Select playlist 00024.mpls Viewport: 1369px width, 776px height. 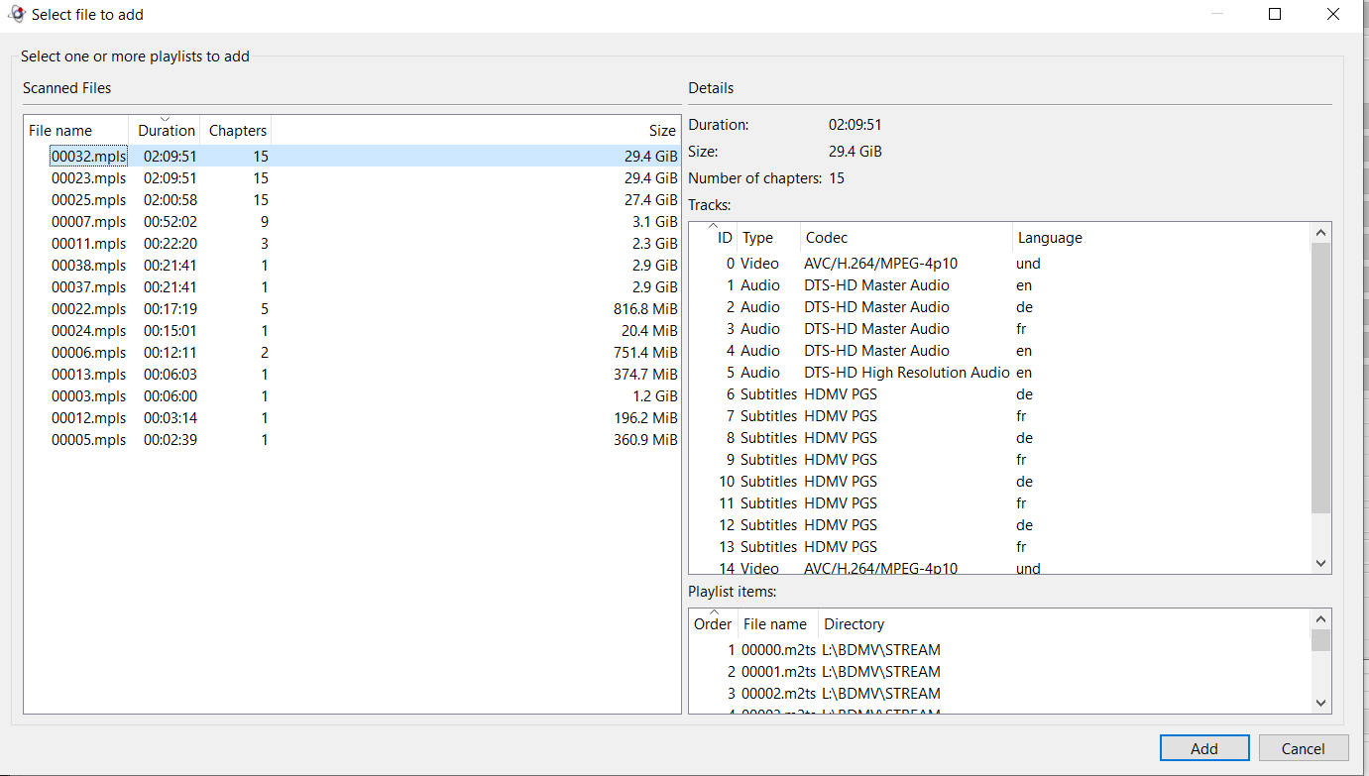point(352,331)
